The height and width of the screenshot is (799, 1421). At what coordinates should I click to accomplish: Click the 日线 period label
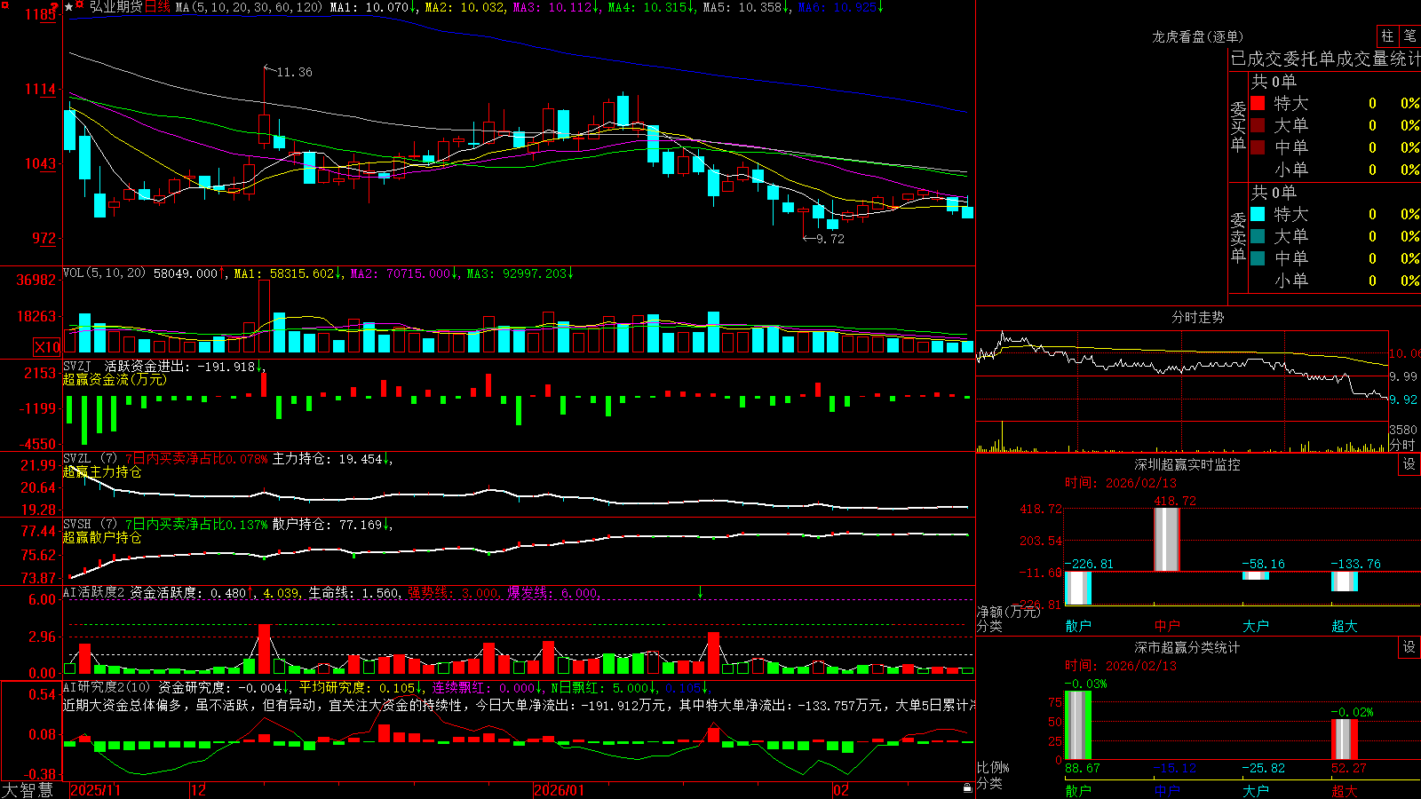coord(157,7)
